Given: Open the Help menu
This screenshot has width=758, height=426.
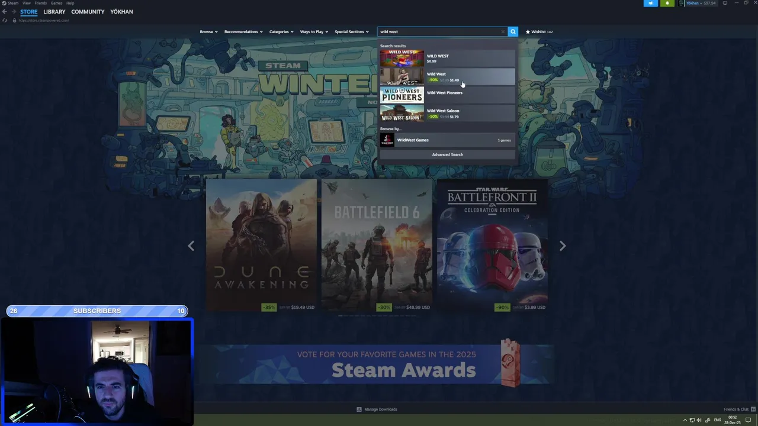Looking at the screenshot, I should pos(70,3).
